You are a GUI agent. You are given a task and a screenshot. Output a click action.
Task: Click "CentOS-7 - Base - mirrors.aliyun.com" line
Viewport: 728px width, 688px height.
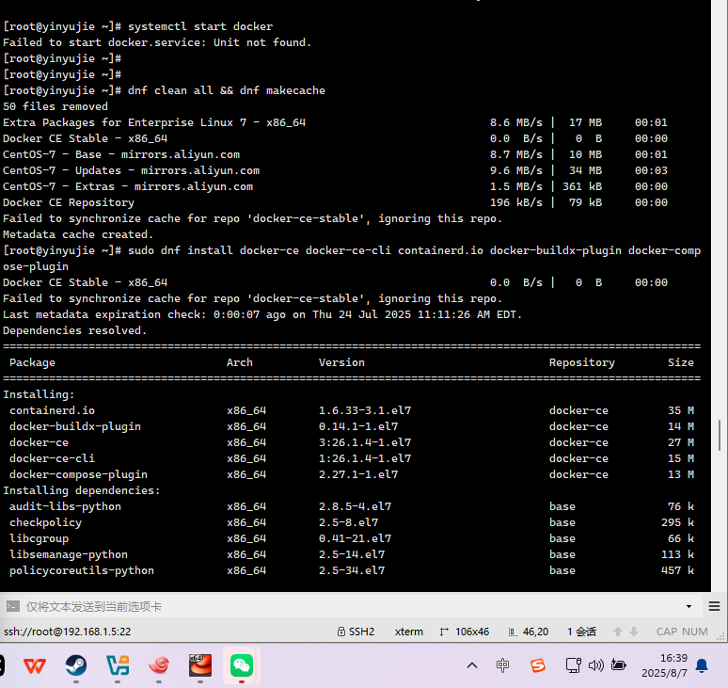[x=121, y=154]
